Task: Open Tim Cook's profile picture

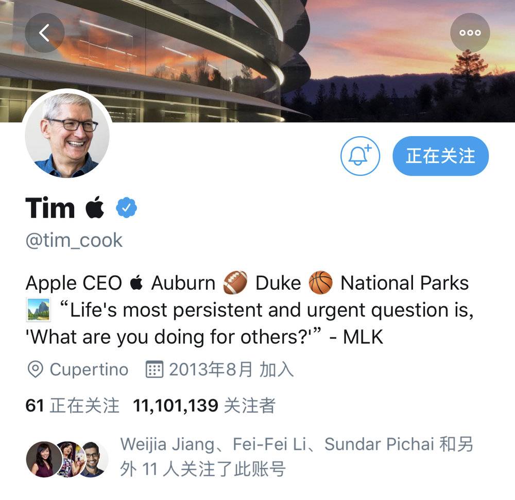Action: [67, 135]
